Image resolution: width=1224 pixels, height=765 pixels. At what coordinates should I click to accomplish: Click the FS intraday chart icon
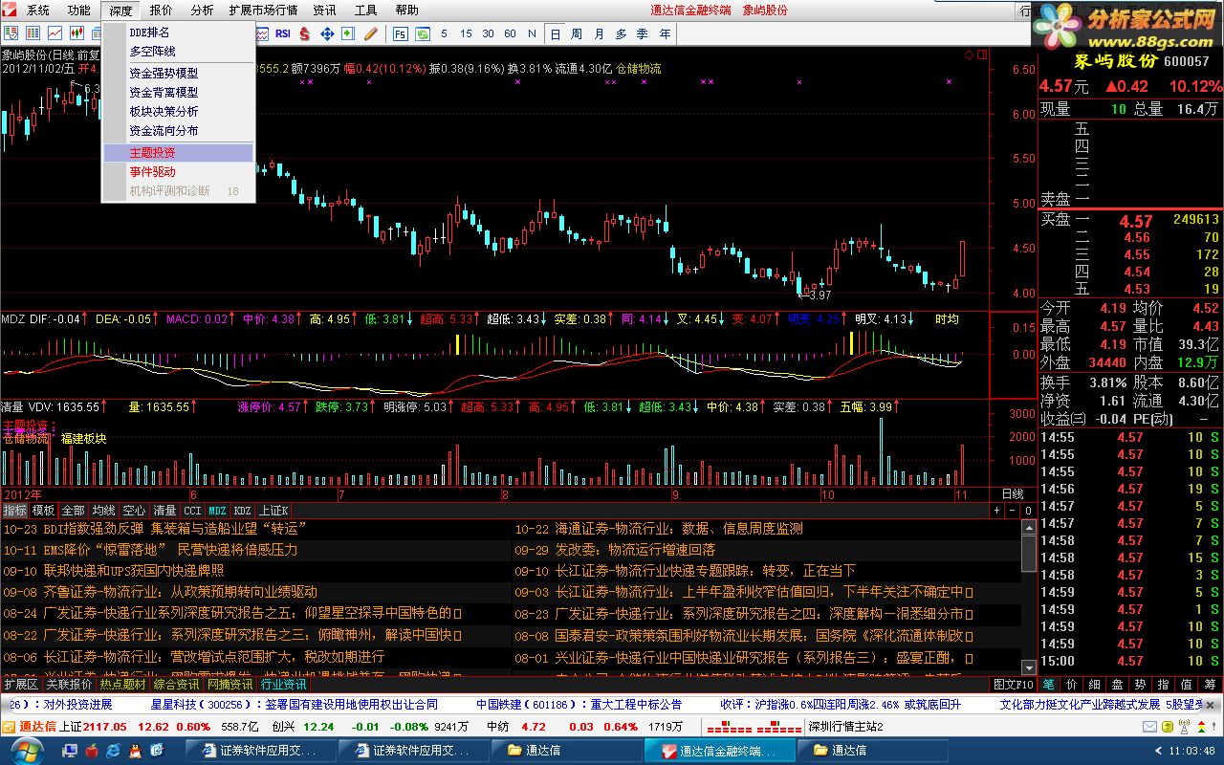(400, 33)
